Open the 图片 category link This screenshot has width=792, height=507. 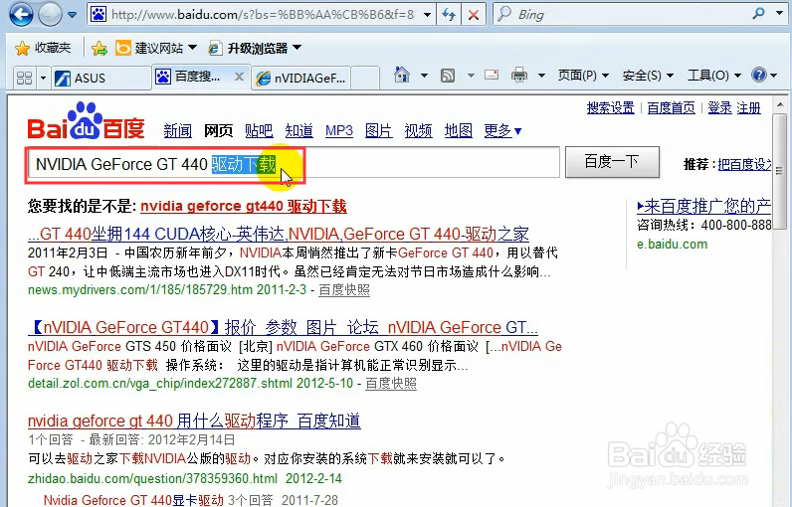click(x=379, y=130)
